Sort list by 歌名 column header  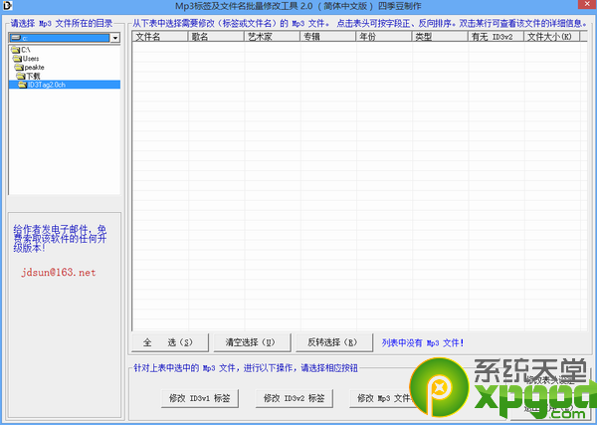[216, 37]
